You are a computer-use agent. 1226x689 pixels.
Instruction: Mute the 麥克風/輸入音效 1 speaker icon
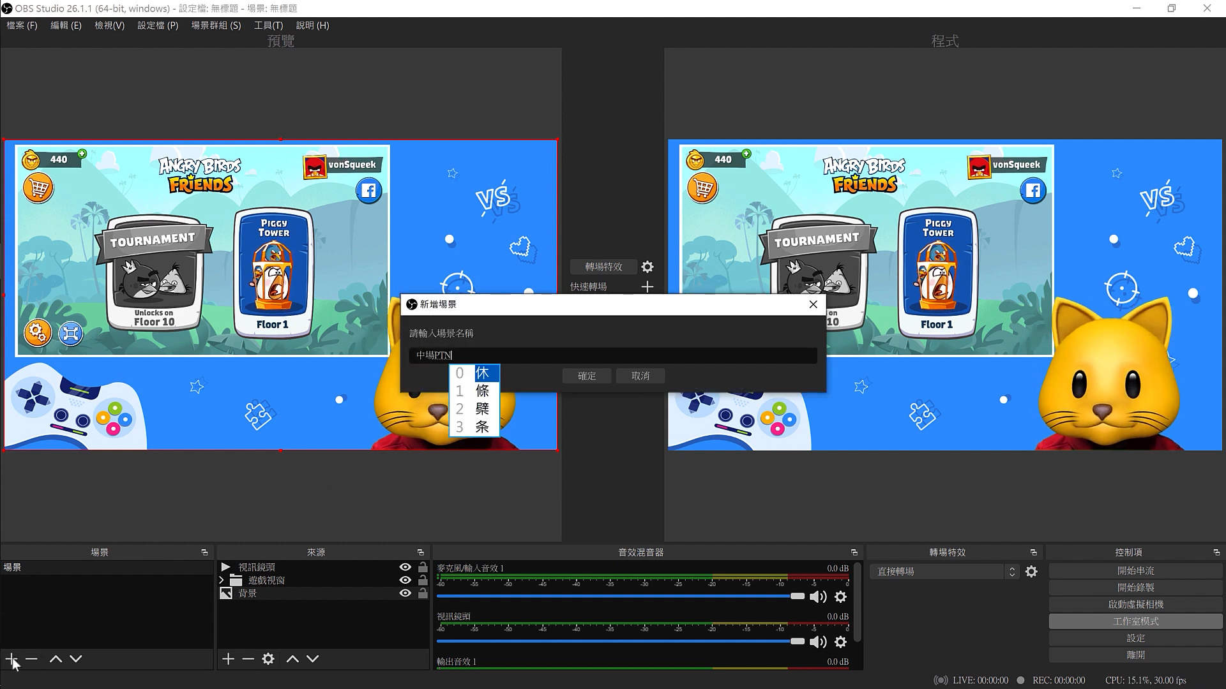pos(817,596)
